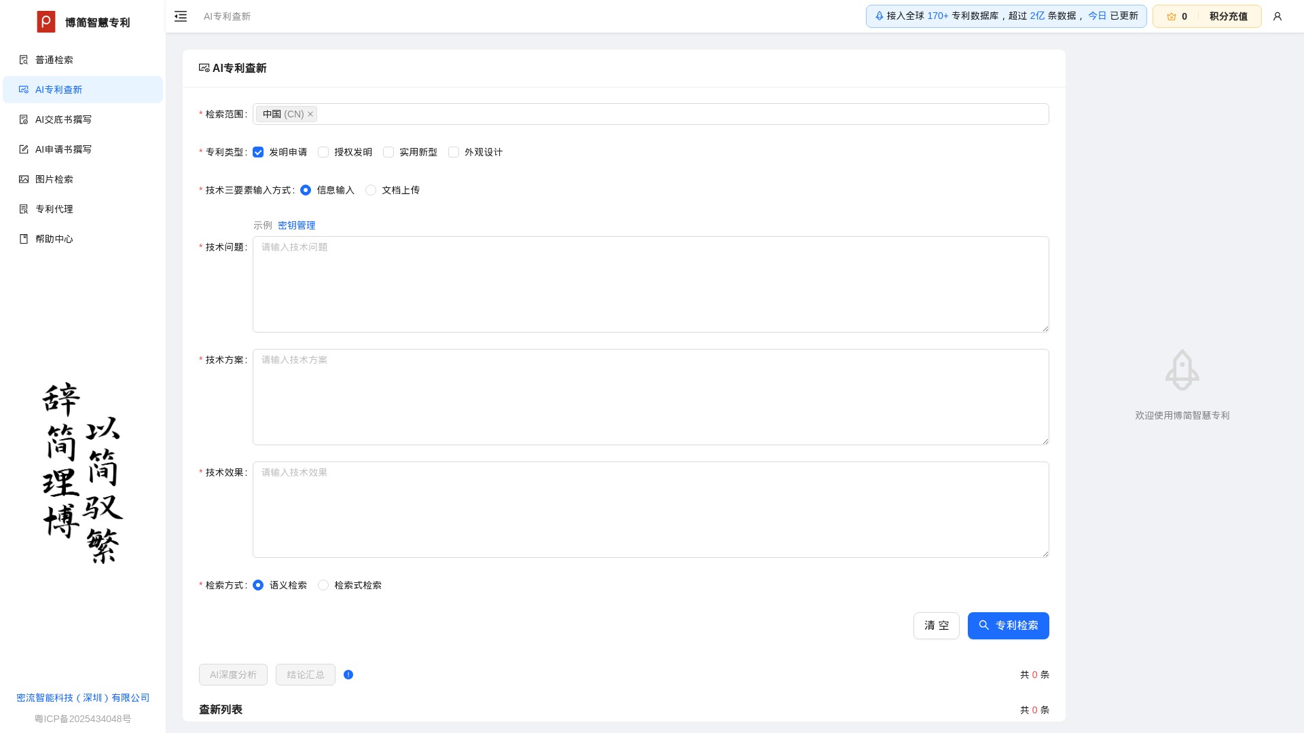1304x733 pixels.
Task: Open the user account icon
Action: [1278, 16]
